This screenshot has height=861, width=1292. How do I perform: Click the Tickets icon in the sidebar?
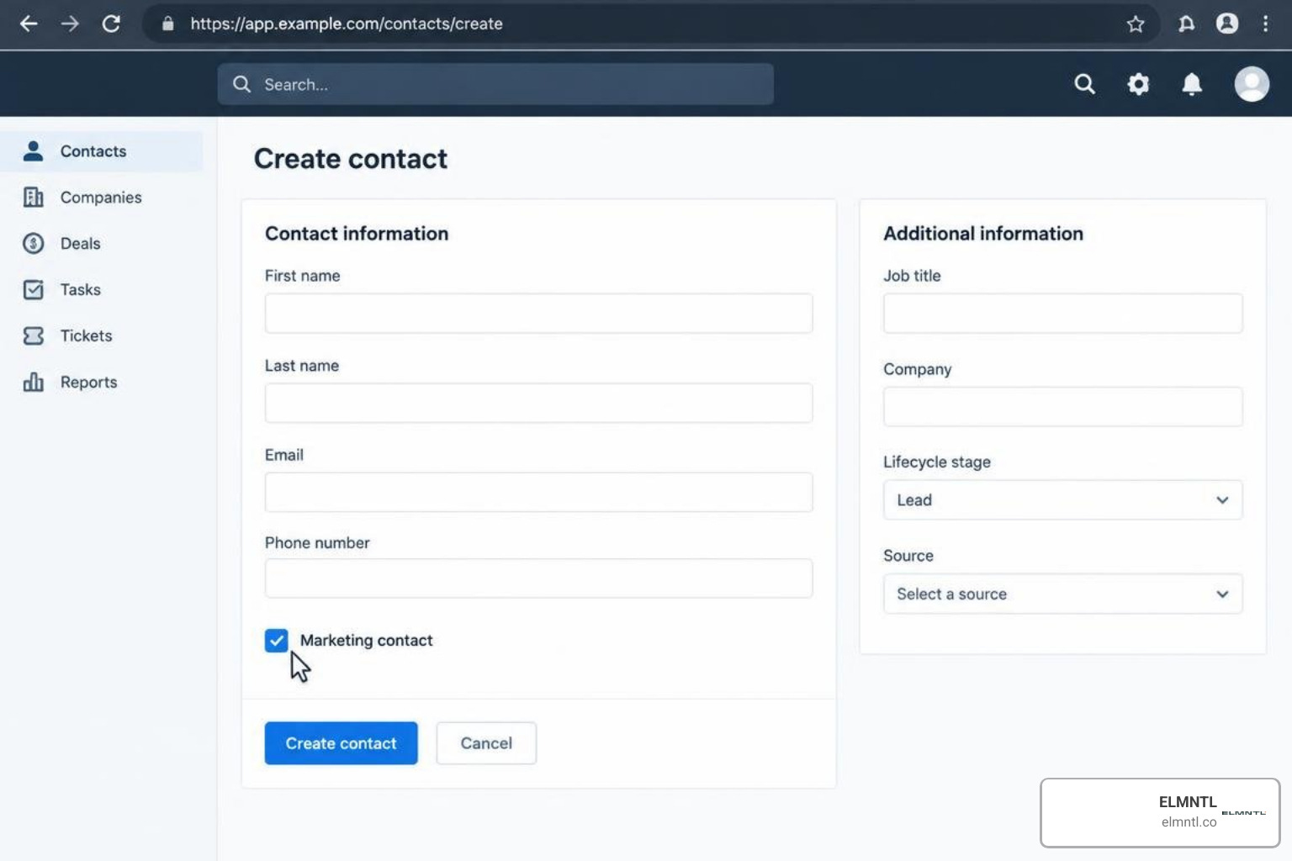coord(33,335)
